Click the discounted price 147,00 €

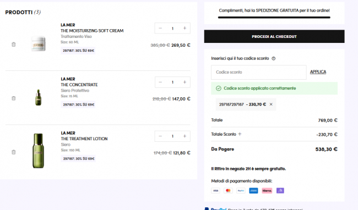181,99
